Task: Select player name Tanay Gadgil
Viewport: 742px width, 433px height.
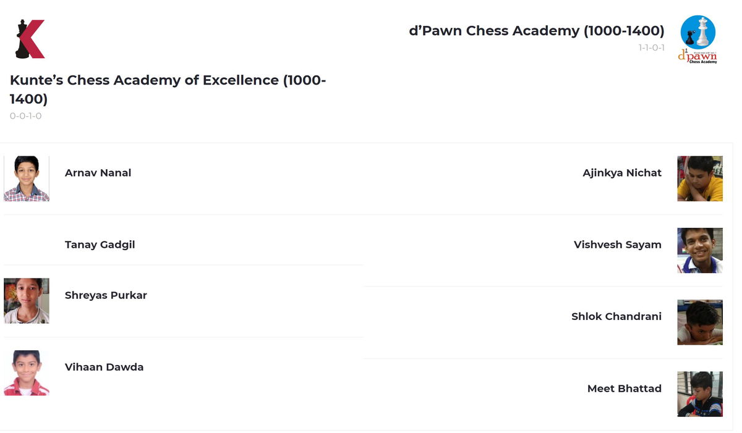Action: tap(100, 245)
